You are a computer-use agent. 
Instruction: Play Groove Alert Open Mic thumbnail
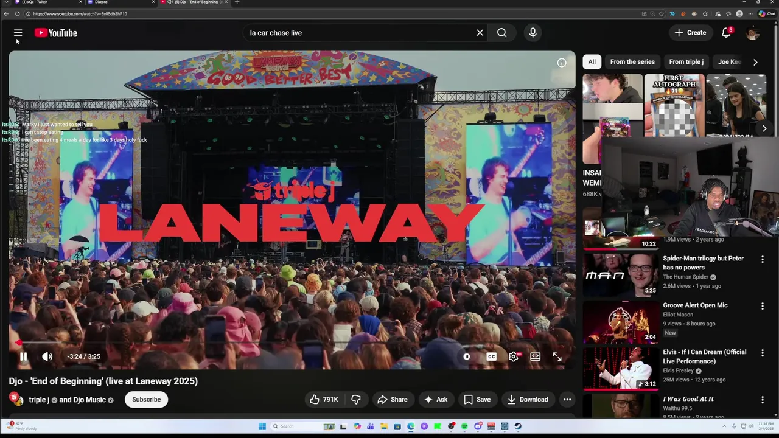[x=620, y=322]
